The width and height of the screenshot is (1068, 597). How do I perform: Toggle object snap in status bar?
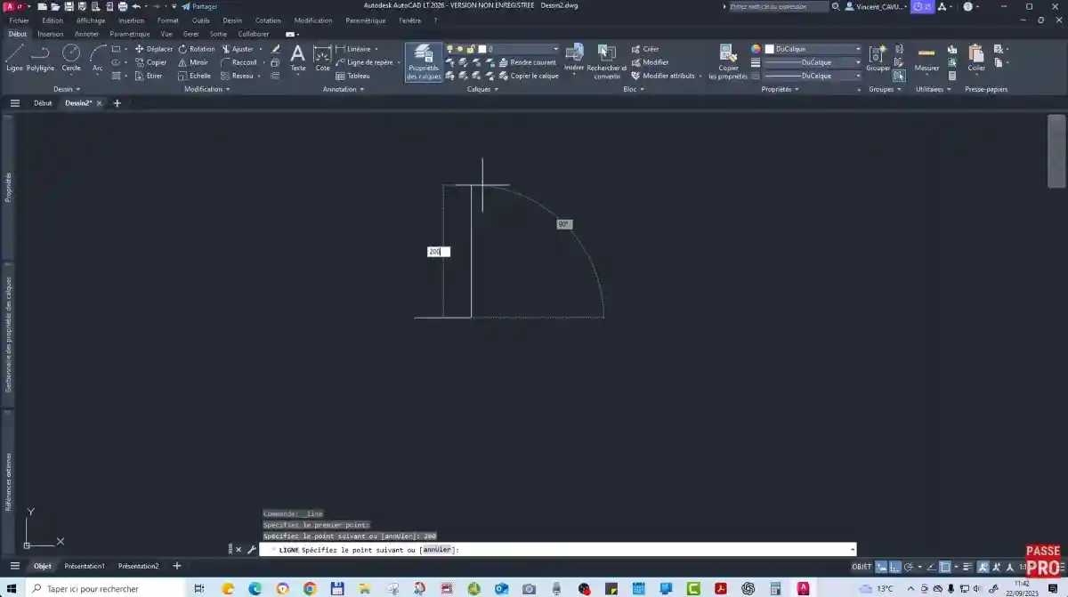(947, 566)
